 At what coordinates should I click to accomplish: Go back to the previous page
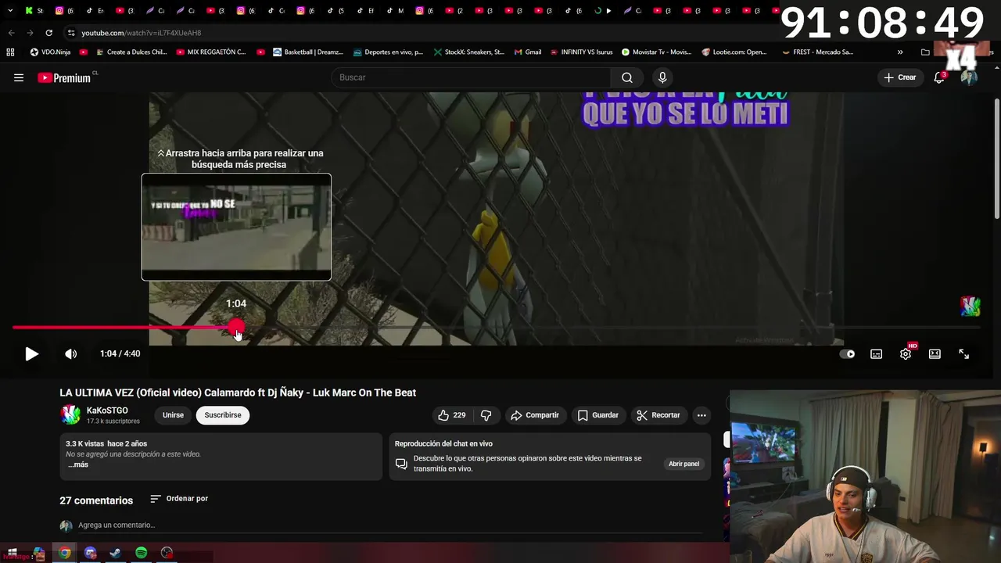(11, 33)
